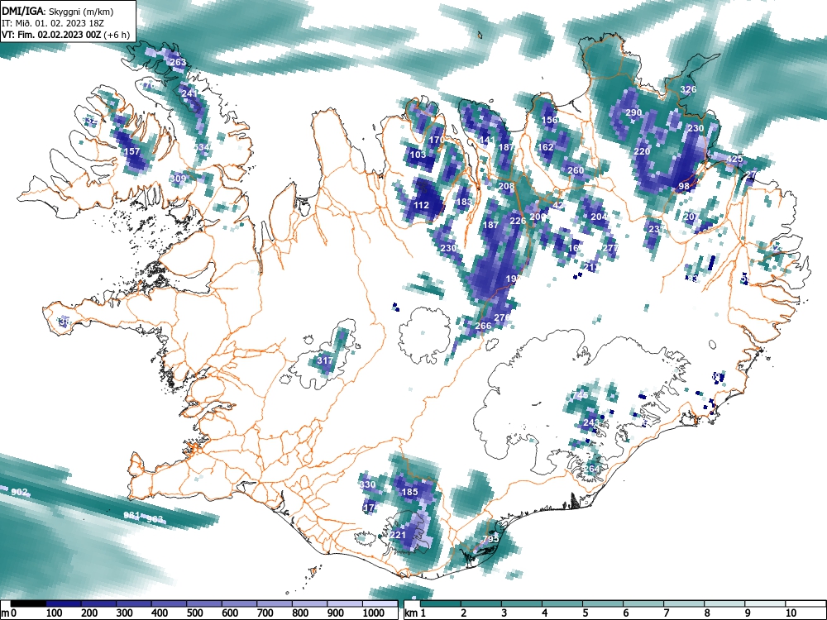Click the '185' map label
This screenshot has width=827, height=620.
(410, 492)
